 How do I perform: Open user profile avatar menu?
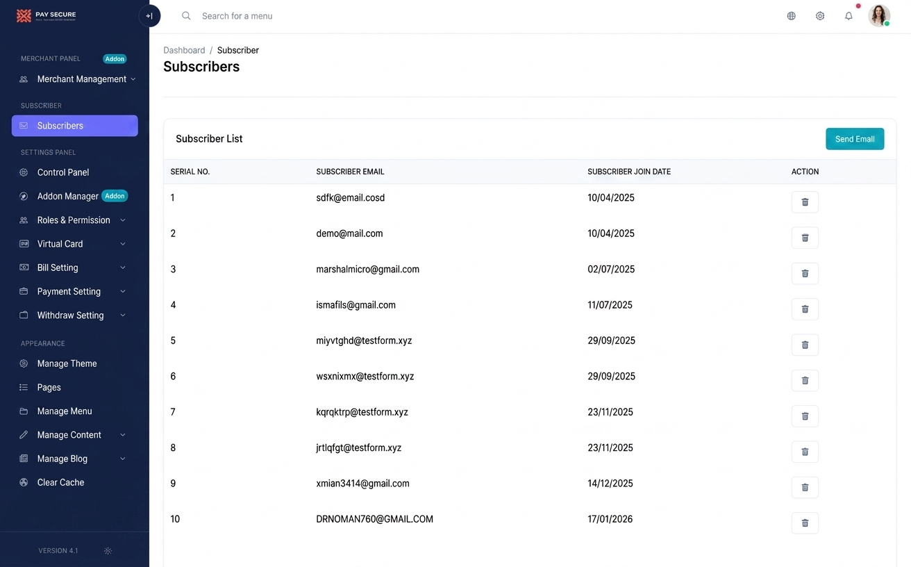click(879, 15)
